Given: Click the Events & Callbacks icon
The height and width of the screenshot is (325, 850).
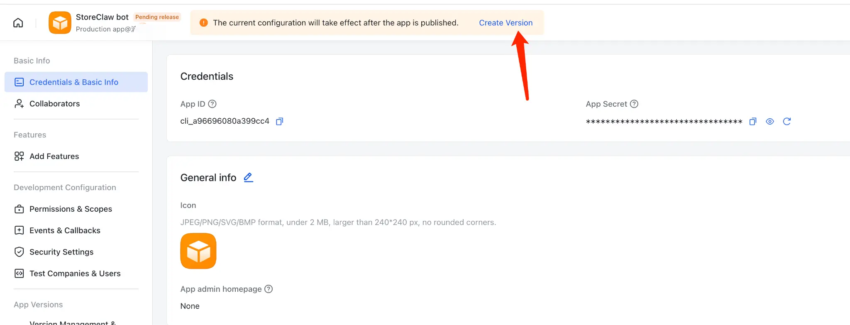Looking at the screenshot, I should coord(19,230).
